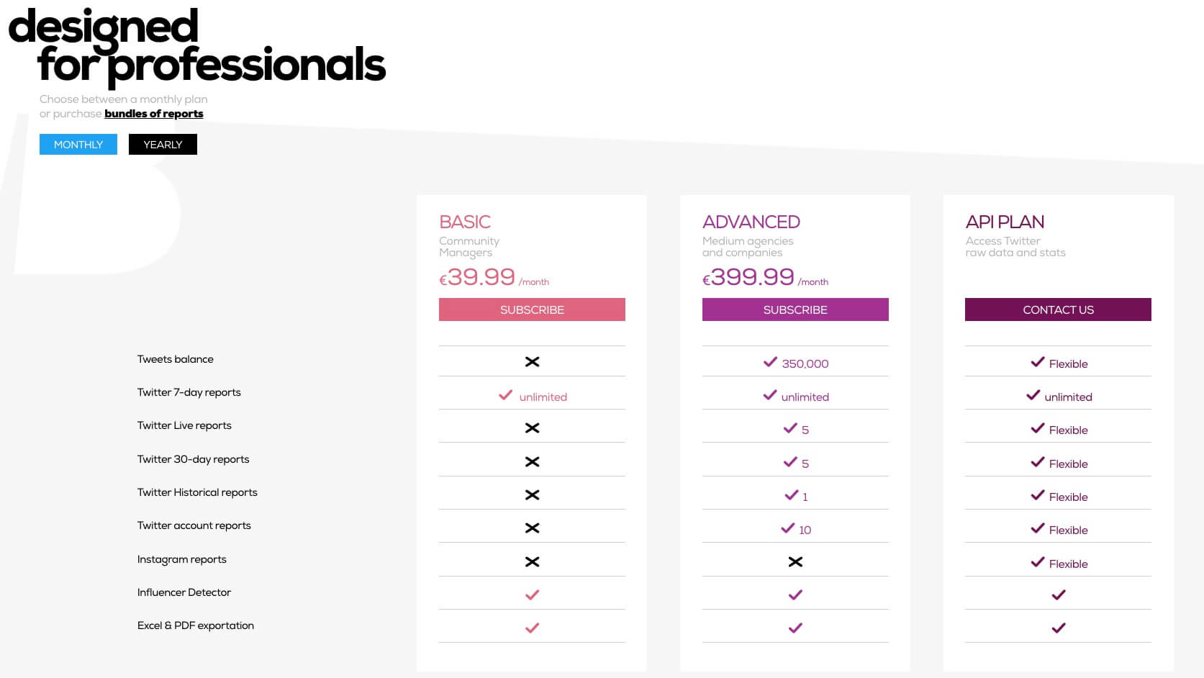Viewport: 1204px width, 678px height.
Task: Click Contact Us for API Plan
Action: click(x=1058, y=309)
